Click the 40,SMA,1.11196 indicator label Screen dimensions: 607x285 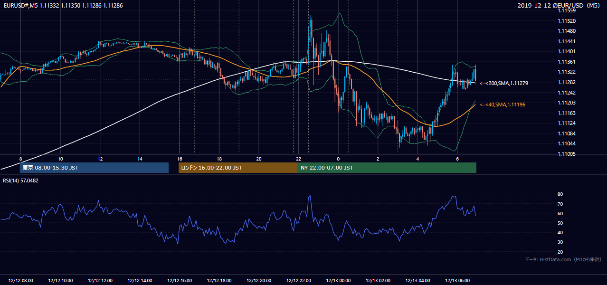point(502,104)
